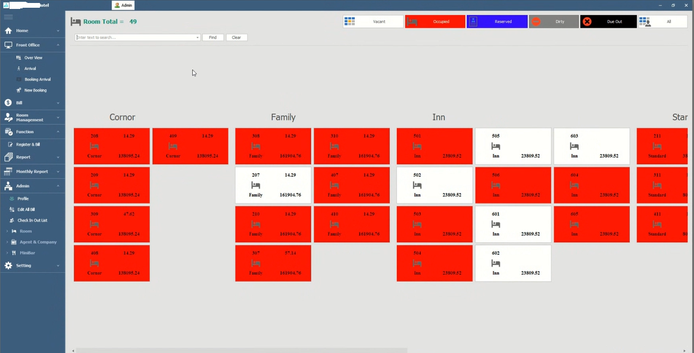Image resolution: width=694 pixels, height=353 pixels.
Task: Select occupied room 409 Cornor card
Action: pyautogui.click(x=190, y=146)
